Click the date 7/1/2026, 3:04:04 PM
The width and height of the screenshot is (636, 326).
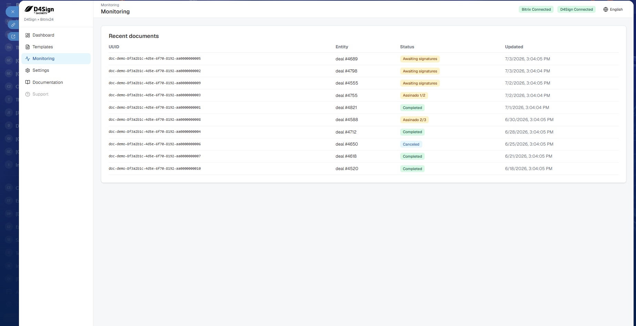pyautogui.click(x=527, y=108)
